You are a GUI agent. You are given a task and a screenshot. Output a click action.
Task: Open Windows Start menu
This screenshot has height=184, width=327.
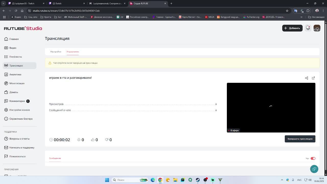click(107, 180)
